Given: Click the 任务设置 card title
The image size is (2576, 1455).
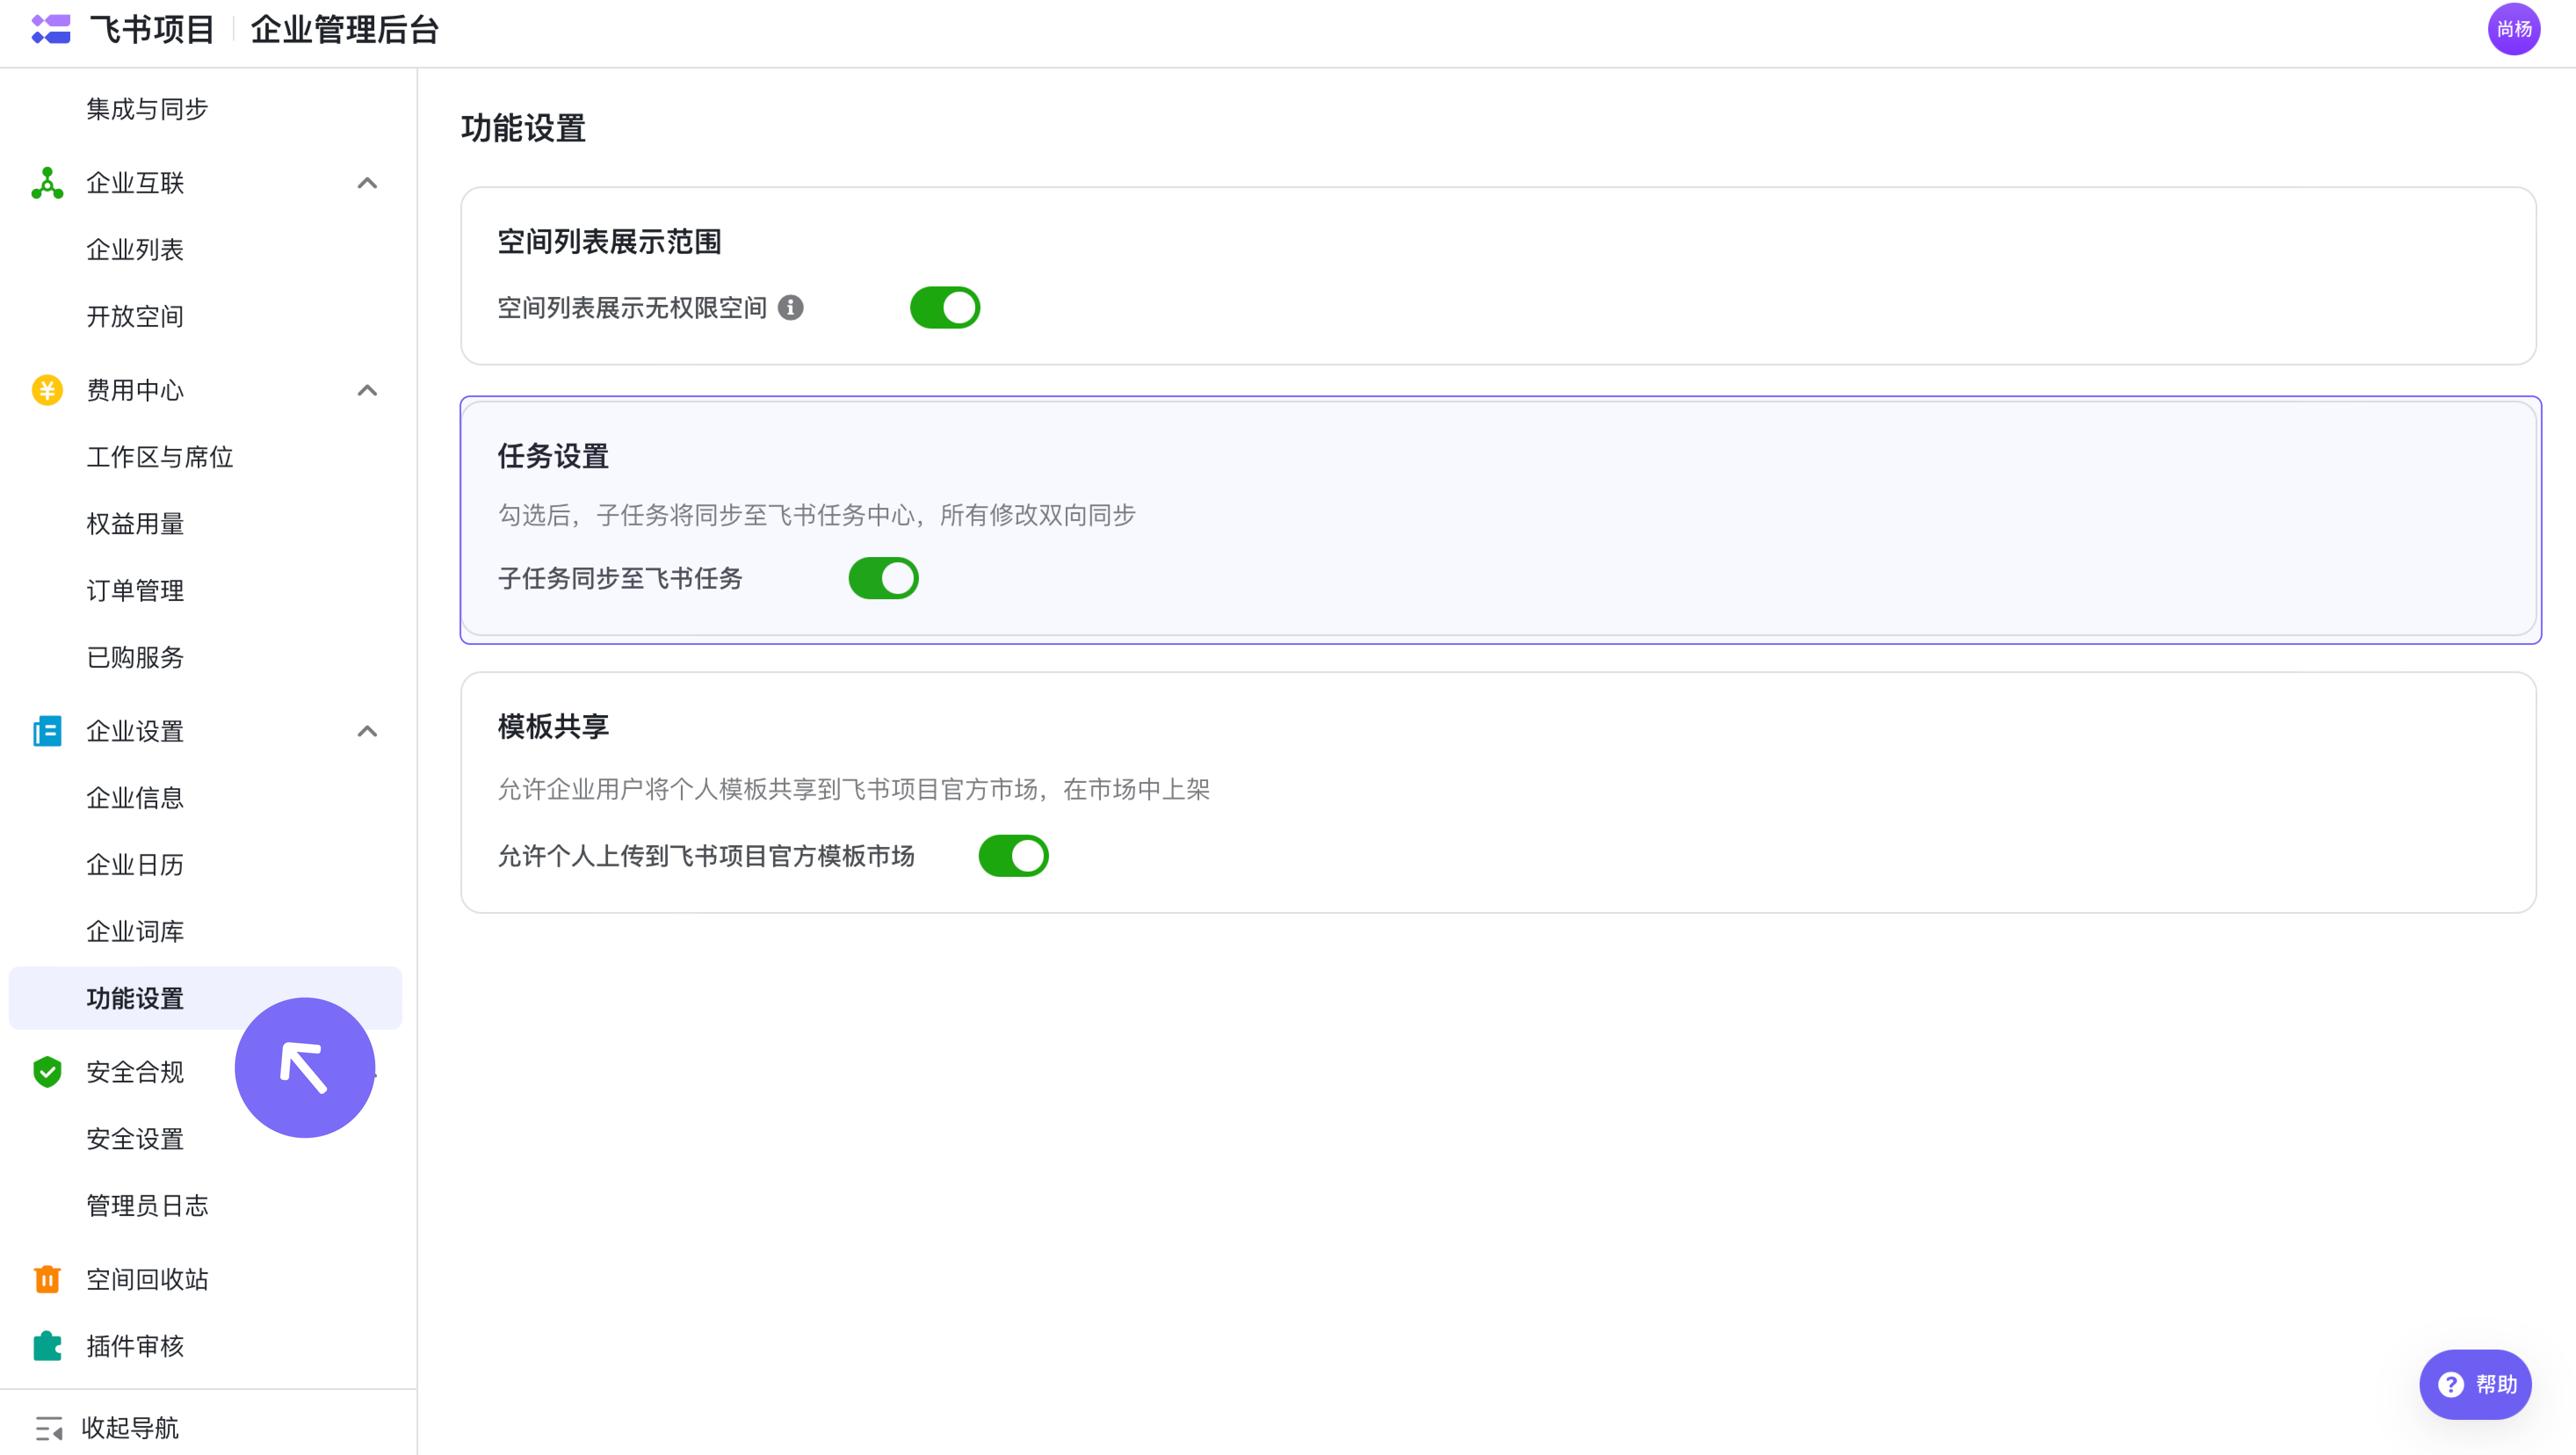Looking at the screenshot, I should click(553, 457).
